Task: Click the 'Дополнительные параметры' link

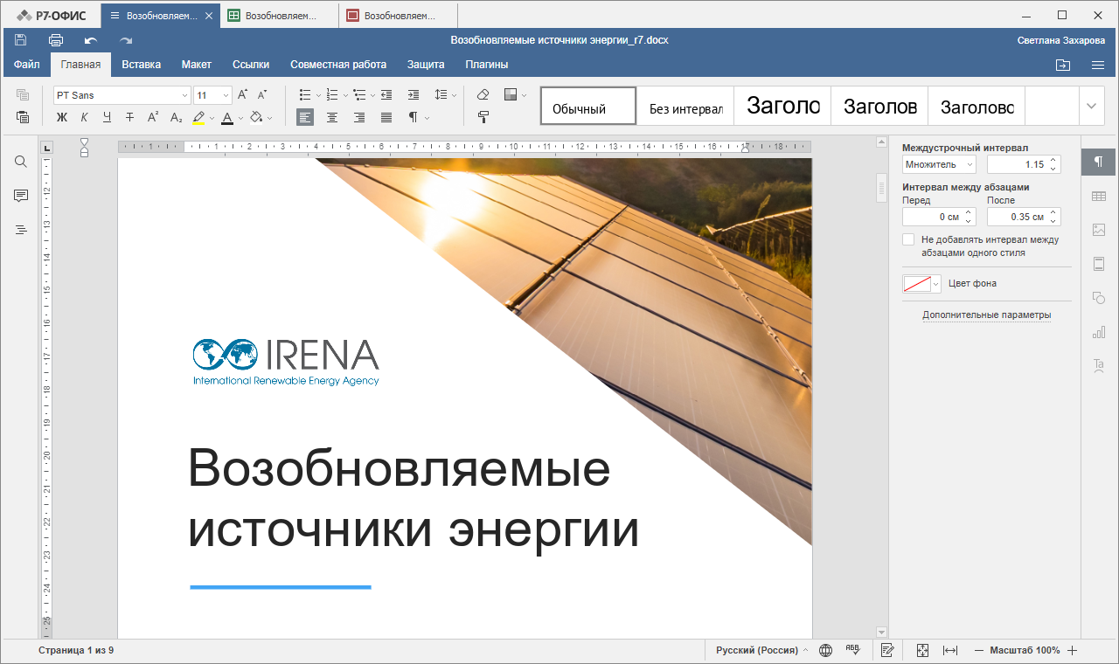Action: click(986, 315)
